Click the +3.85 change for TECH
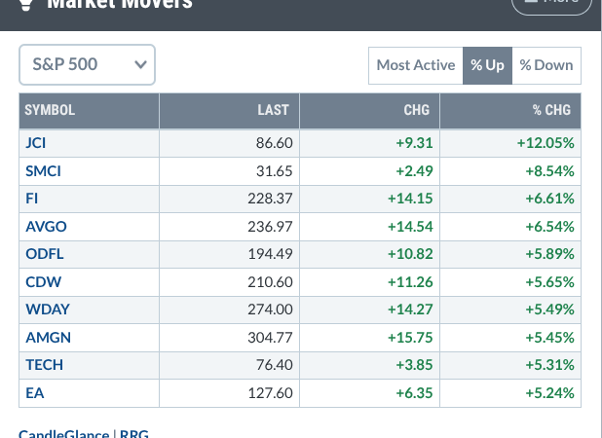Viewport: 602px width, 438px height. coord(414,365)
